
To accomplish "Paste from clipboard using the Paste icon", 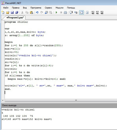I will (x=31, y=12).
